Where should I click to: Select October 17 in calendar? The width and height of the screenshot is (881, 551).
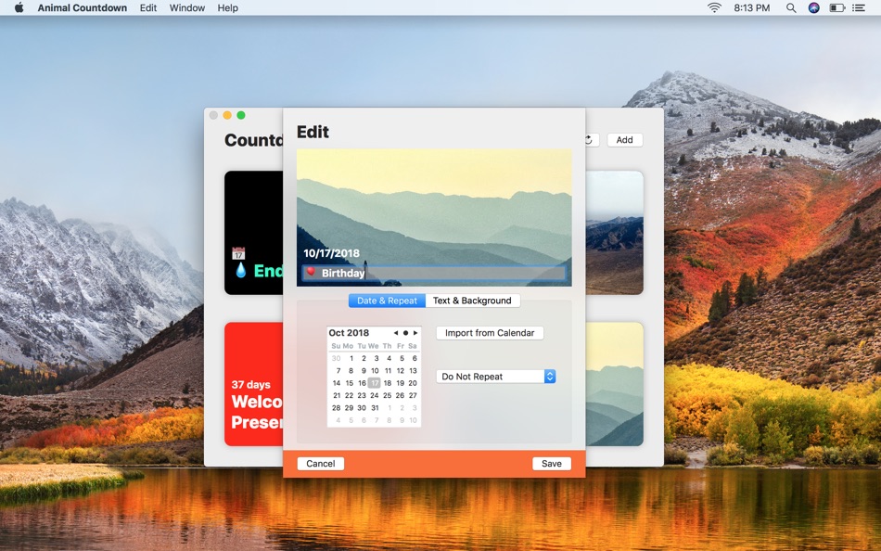click(x=375, y=383)
